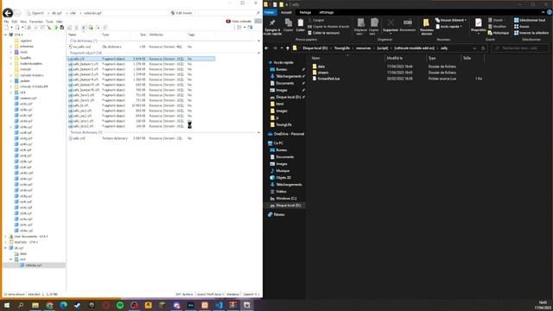Click the taskbar search icon
Image resolution: width=553 pixels, height=311 pixels.
21,305
